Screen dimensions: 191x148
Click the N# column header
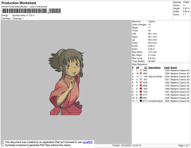point(138,68)
